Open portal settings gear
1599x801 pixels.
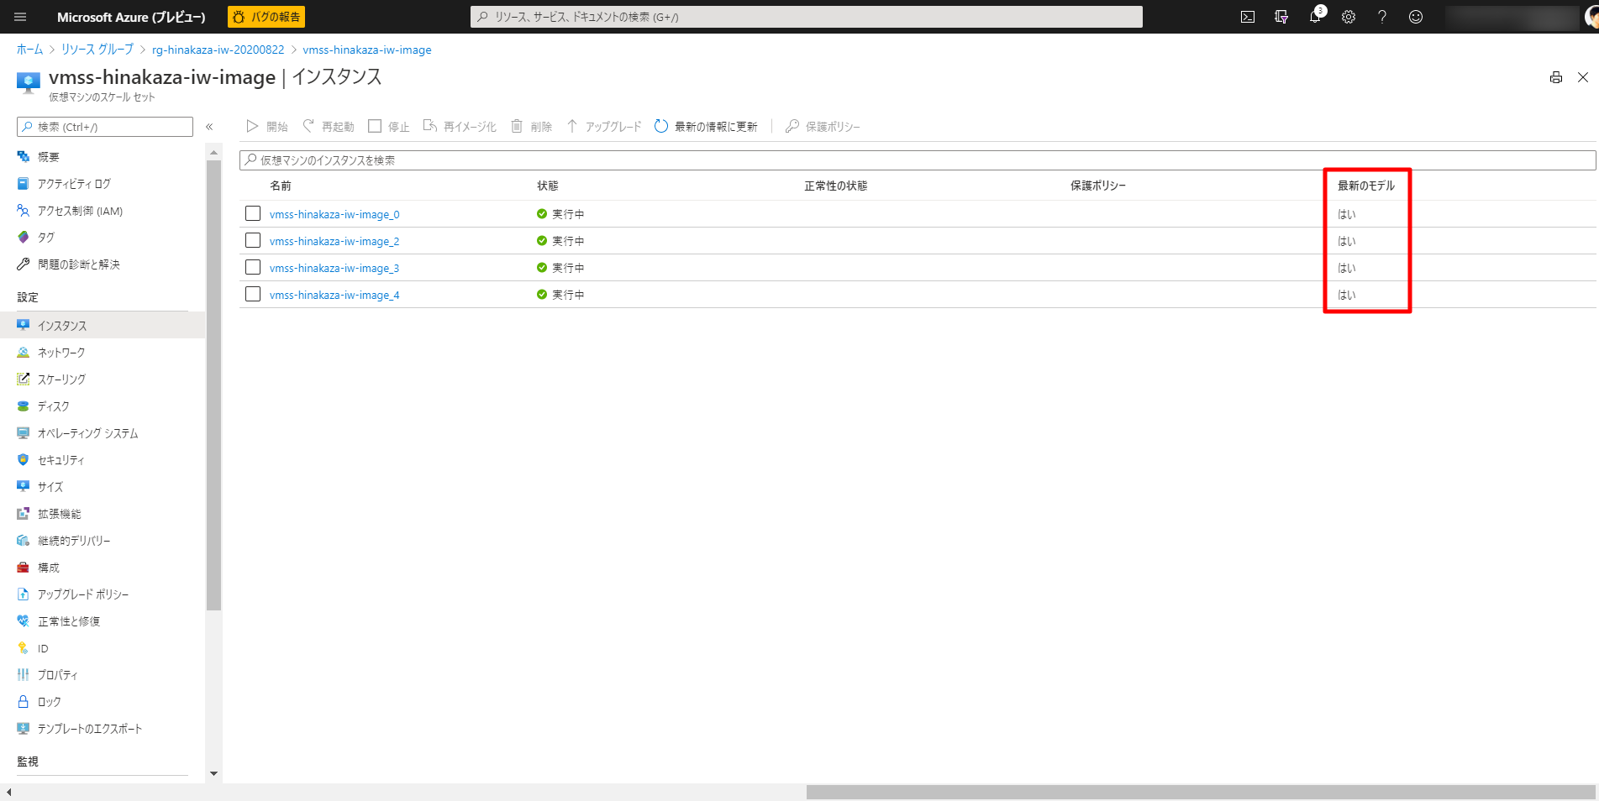point(1349,17)
